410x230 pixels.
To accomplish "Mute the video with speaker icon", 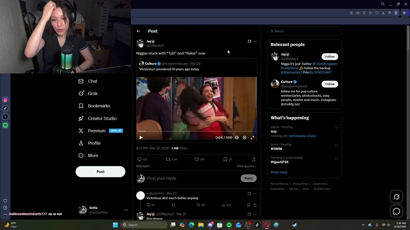I will [237, 138].
